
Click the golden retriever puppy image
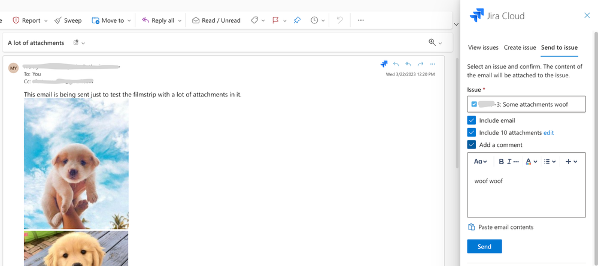point(76,248)
